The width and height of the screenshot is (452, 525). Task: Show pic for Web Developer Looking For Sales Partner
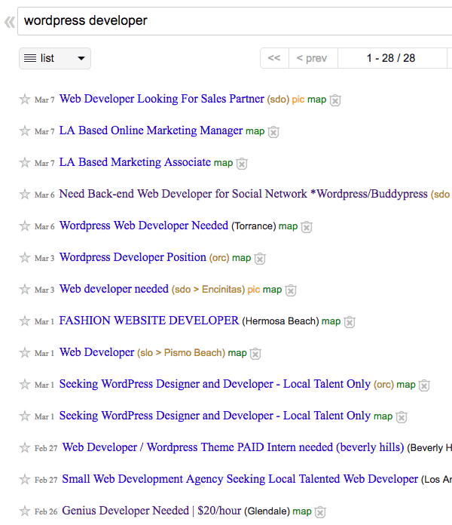click(298, 100)
